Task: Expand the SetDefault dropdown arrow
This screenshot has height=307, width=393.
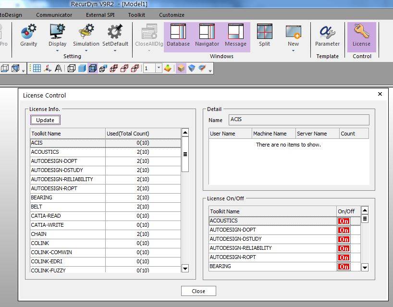Action: coord(115,50)
